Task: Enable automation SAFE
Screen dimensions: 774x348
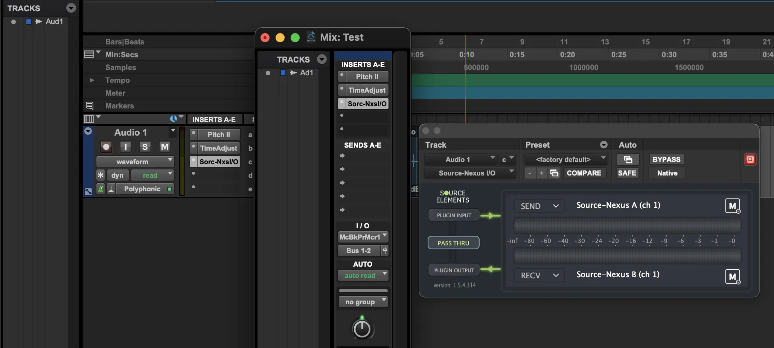Action: [627, 173]
